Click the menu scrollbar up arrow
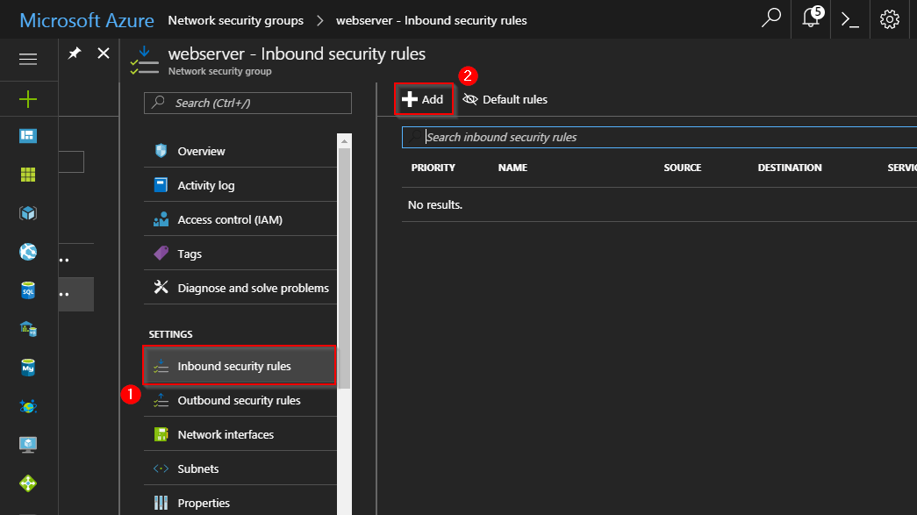The height and width of the screenshot is (515, 917). click(x=345, y=141)
